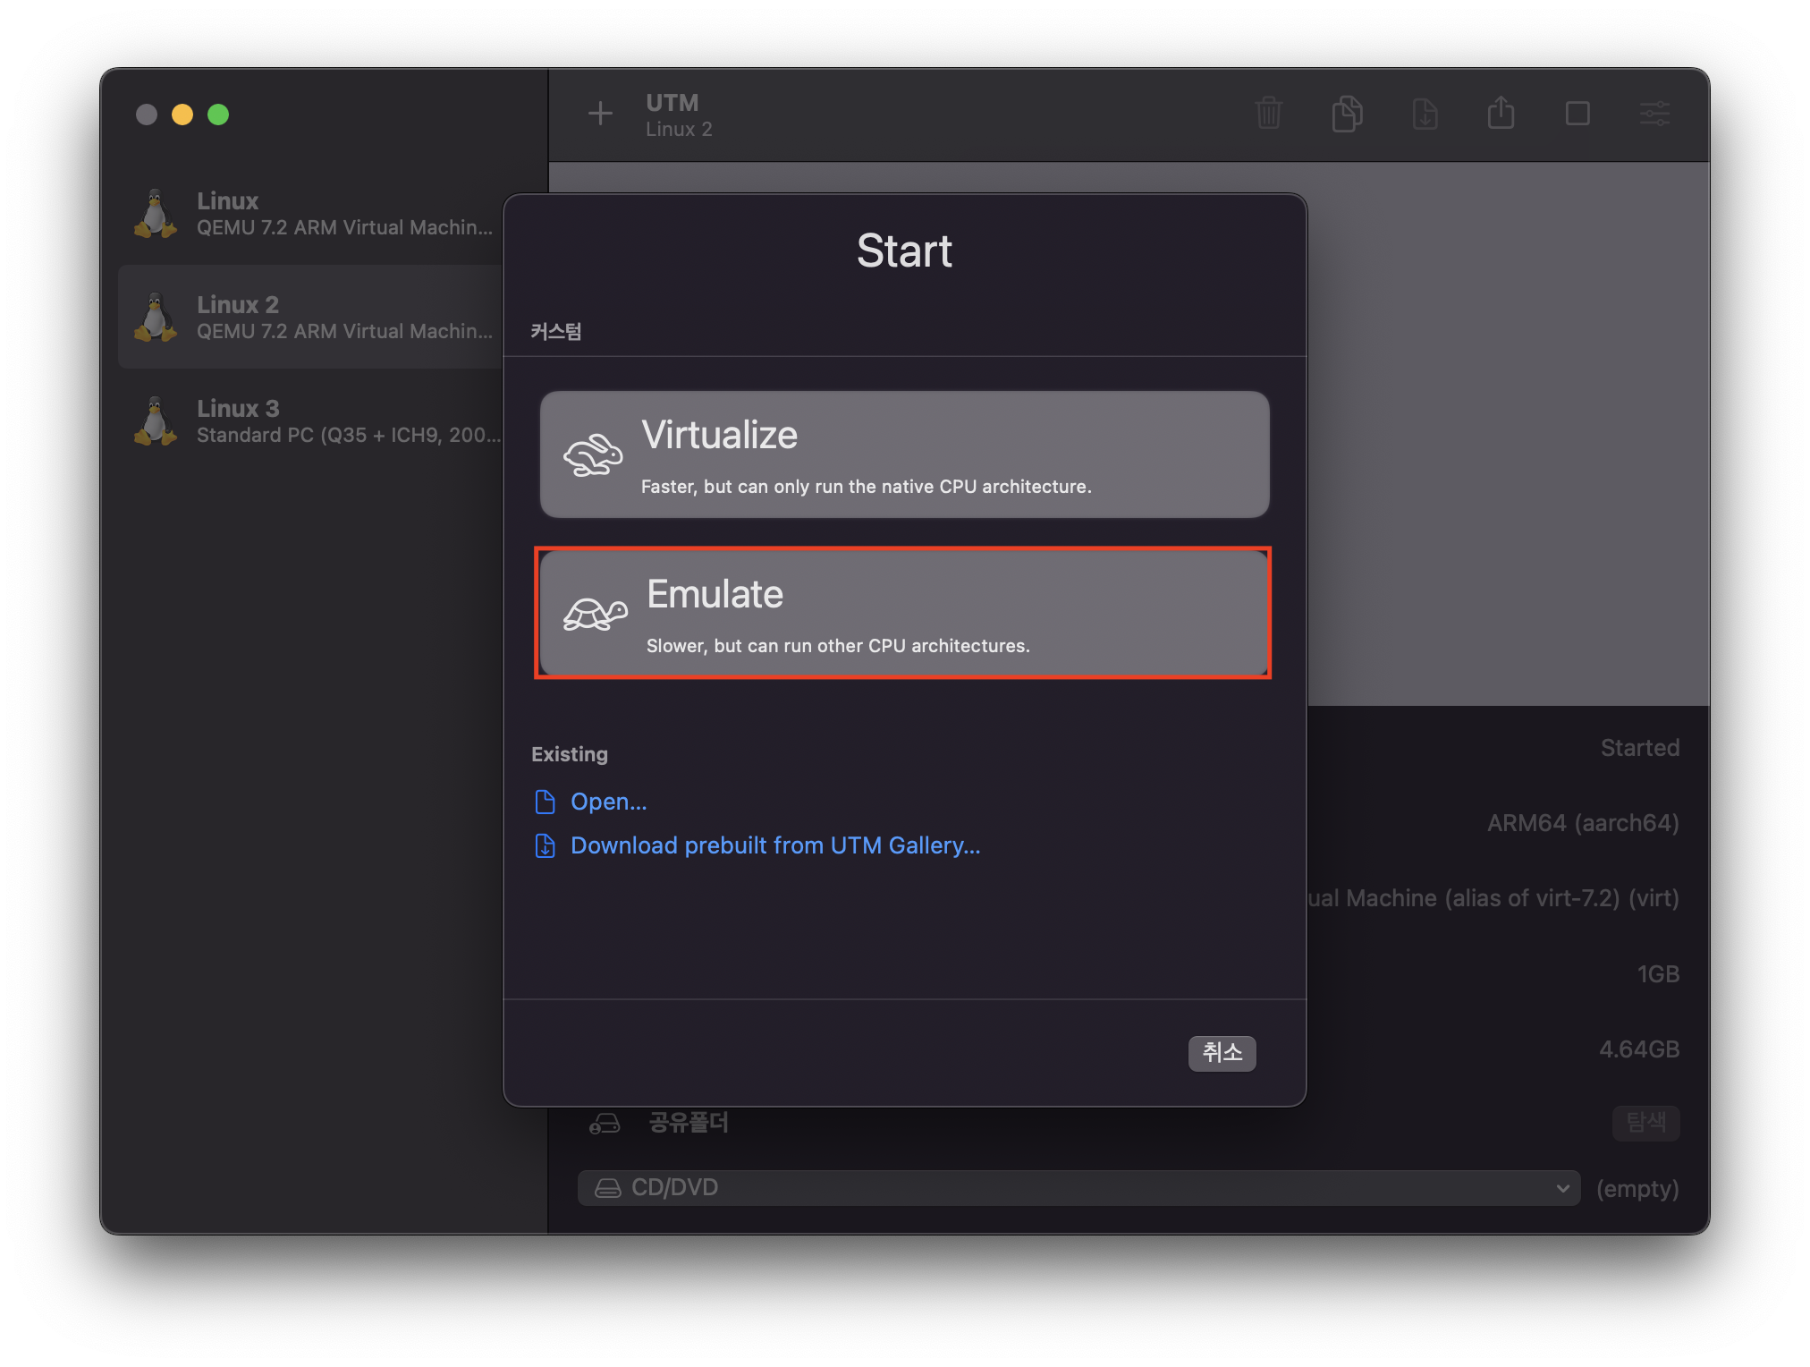Click the stop square toolbar icon
1810x1367 pixels.
tap(1577, 114)
